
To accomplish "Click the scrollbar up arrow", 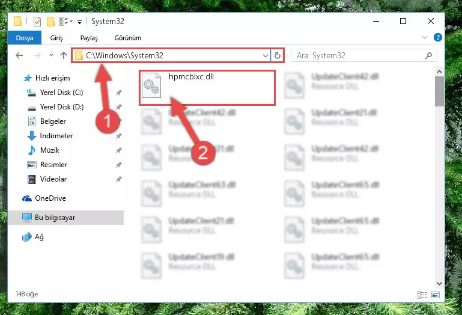I will pyautogui.click(x=439, y=72).
